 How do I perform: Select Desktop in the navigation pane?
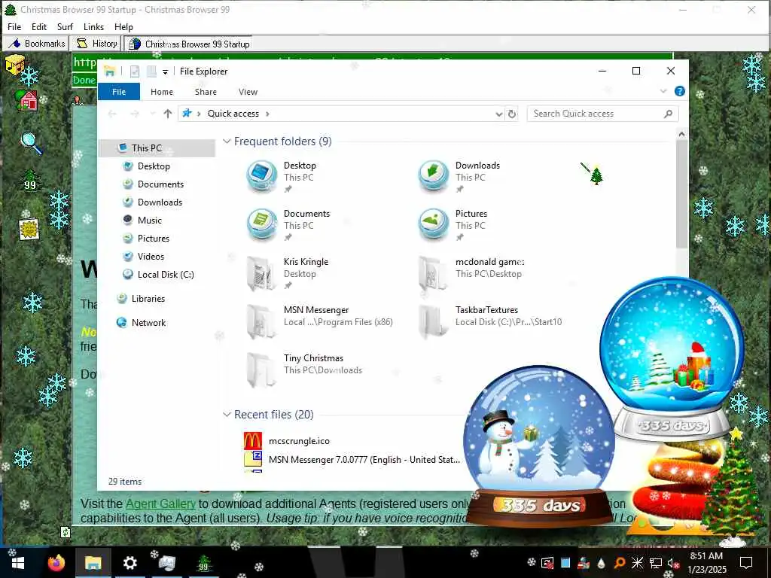(x=154, y=166)
